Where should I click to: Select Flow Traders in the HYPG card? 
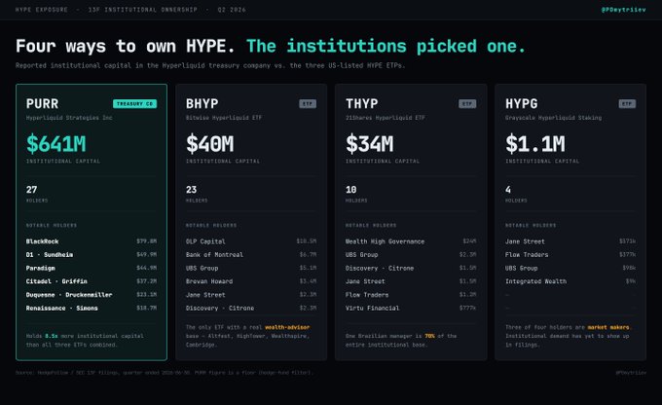click(527, 255)
